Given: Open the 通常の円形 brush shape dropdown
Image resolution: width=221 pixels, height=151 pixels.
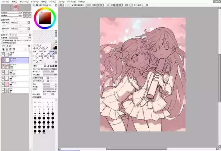Looking at the screenshot, I should (x=48, y=78).
